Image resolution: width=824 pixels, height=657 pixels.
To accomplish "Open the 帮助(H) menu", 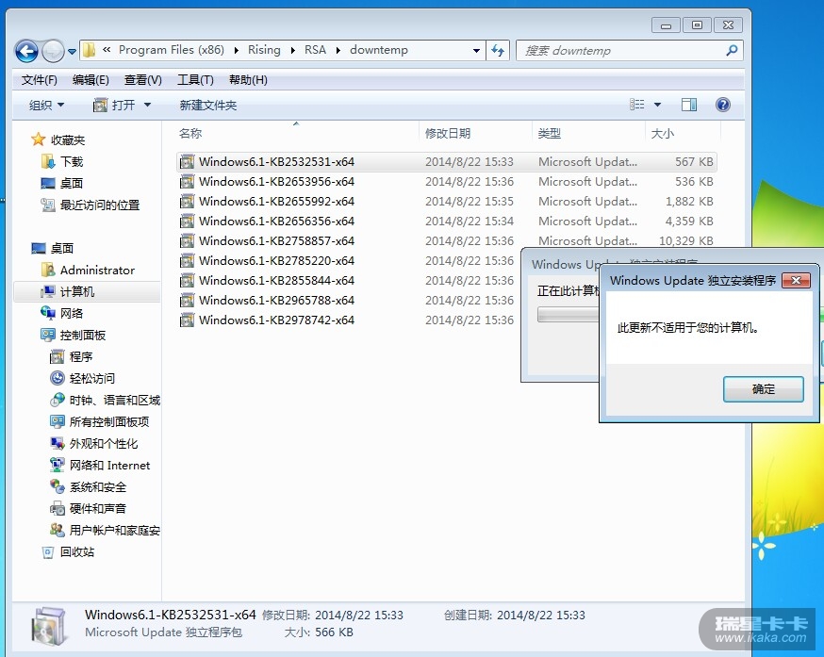I will point(248,80).
